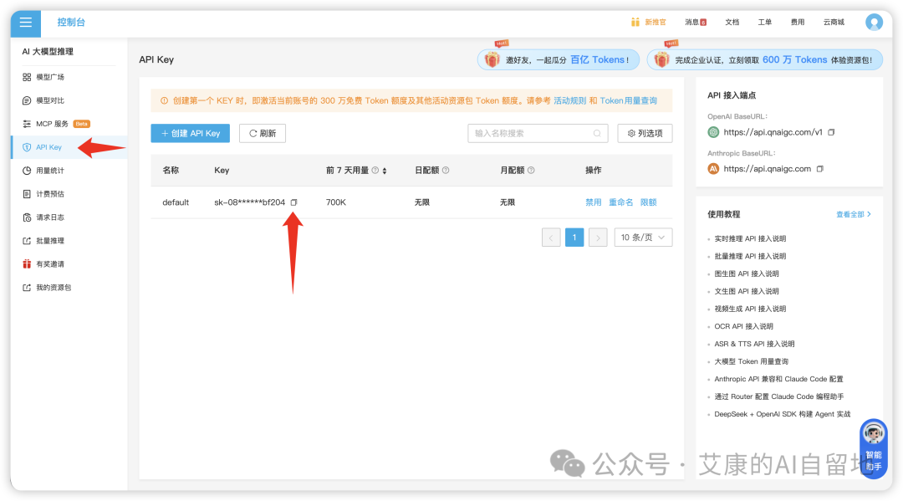
Task: Open the 智能助手 assistant
Action: point(874,447)
